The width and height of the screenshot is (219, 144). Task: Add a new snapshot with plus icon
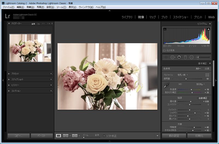point(51,79)
